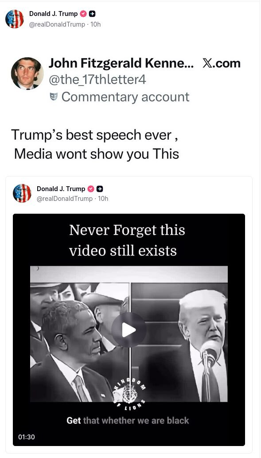The width and height of the screenshot is (261, 458).
Task: Click the Commentary account label
Action: point(125,97)
